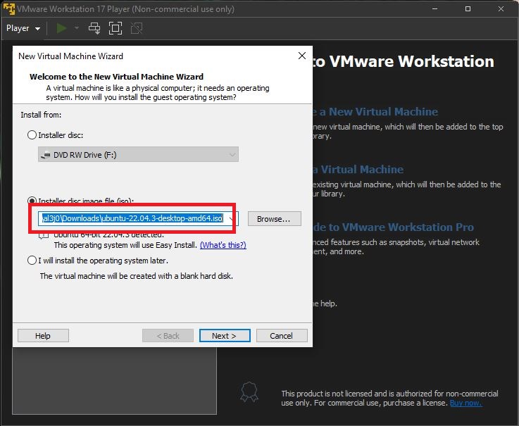The width and height of the screenshot is (519, 426).
Task: Expand the ISO path dropdown arrow
Action: point(232,218)
